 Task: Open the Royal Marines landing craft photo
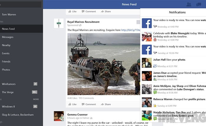(104, 64)
